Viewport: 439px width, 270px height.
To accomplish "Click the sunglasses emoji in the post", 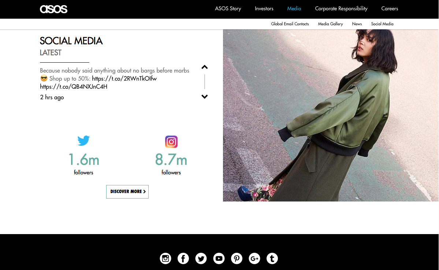I will click(44, 78).
